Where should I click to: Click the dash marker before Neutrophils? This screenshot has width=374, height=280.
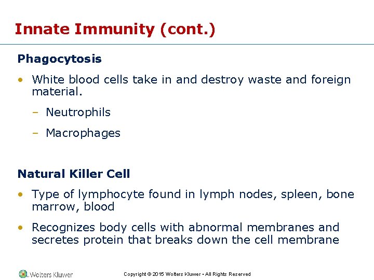(35, 113)
